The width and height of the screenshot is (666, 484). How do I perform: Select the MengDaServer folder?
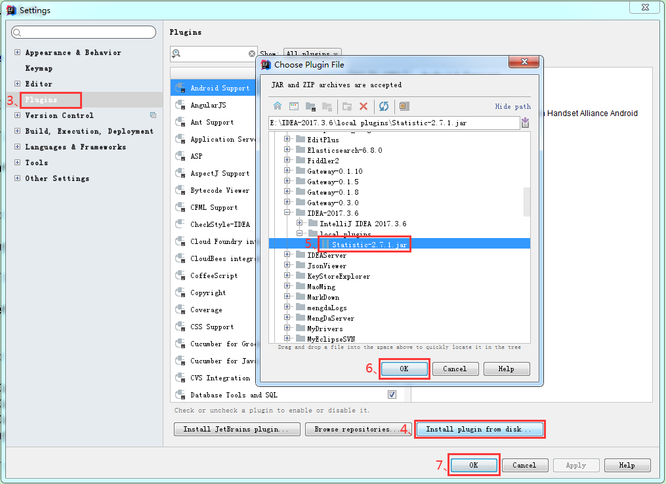point(331,318)
